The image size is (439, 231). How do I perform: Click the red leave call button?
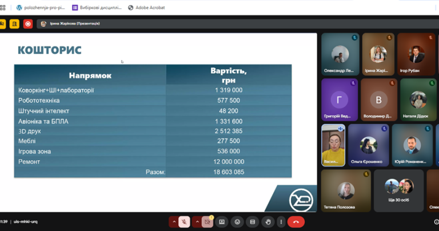296,222
